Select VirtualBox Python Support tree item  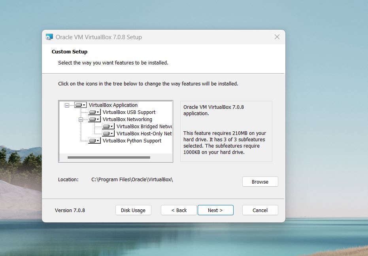click(x=132, y=141)
